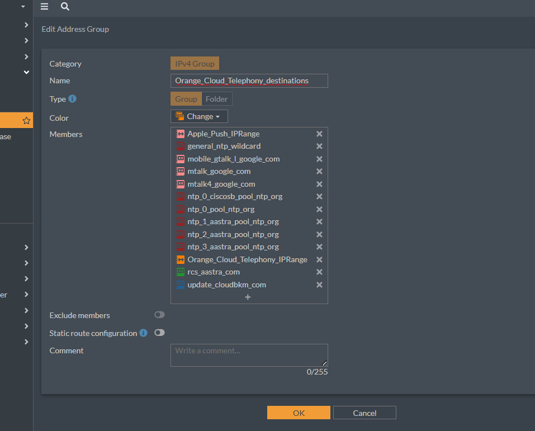The image size is (535, 431).
Task: Remove ntp_1_aastra_pool_ntp_org member
Action: coord(319,222)
